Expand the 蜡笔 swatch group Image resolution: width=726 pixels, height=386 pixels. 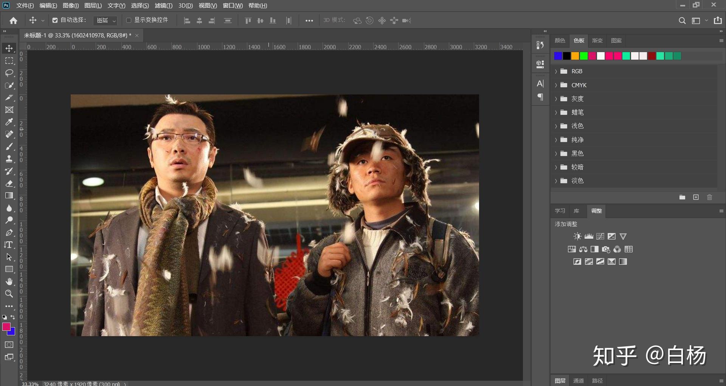coord(556,112)
